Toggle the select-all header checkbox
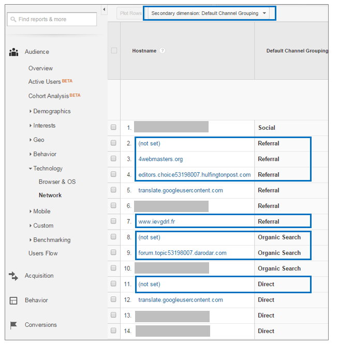Image resolution: width=339 pixels, height=346 pixels. [x=114, y=51]
